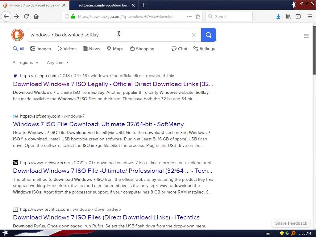The image size is (316, 237).
Task: Open the Firefox hamburger menu
Action: pos(310,16)
